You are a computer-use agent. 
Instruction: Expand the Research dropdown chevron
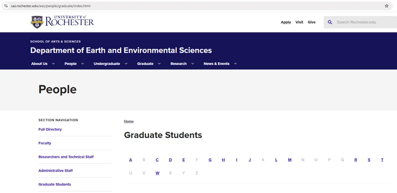pos(193,64)
